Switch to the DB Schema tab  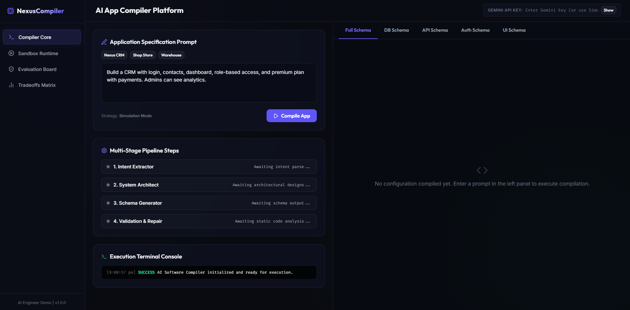click(397, 30)
